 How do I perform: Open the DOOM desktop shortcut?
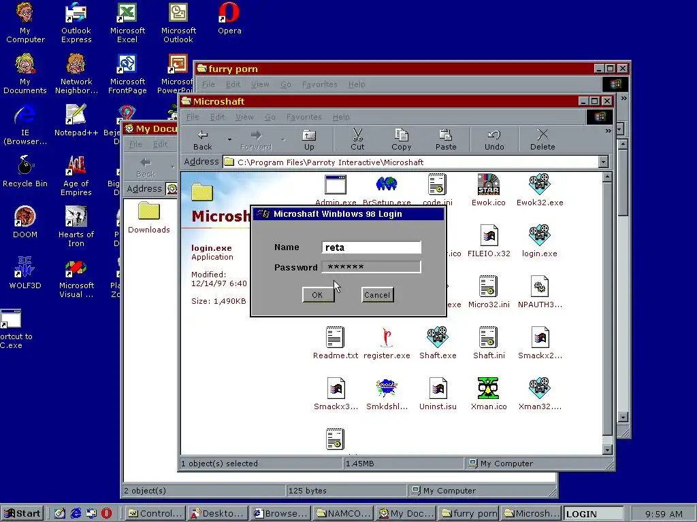(x=25, y=222)
